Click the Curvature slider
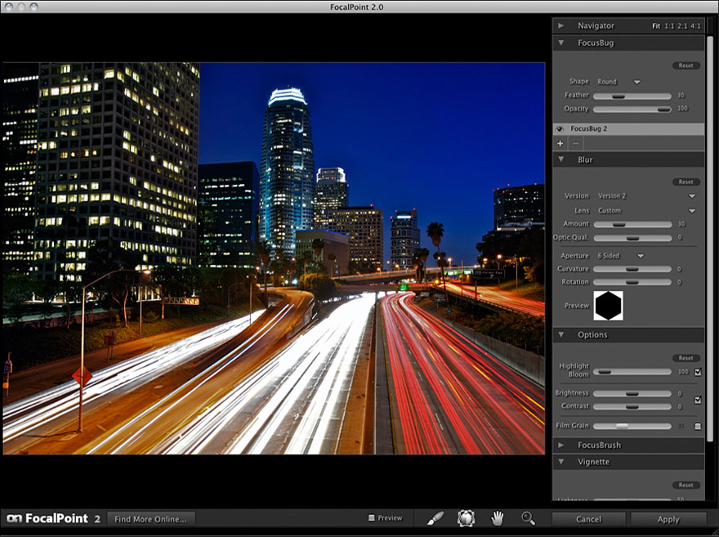Viewport: 719px width, 537px height. pos(632,269)
